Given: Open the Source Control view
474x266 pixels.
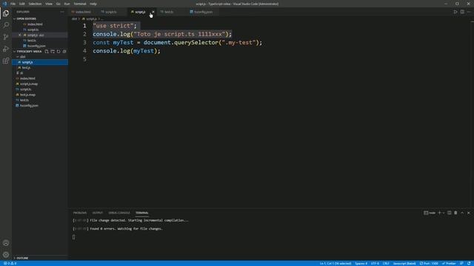Looking at the screenshot, I should [x=6, y=37].
